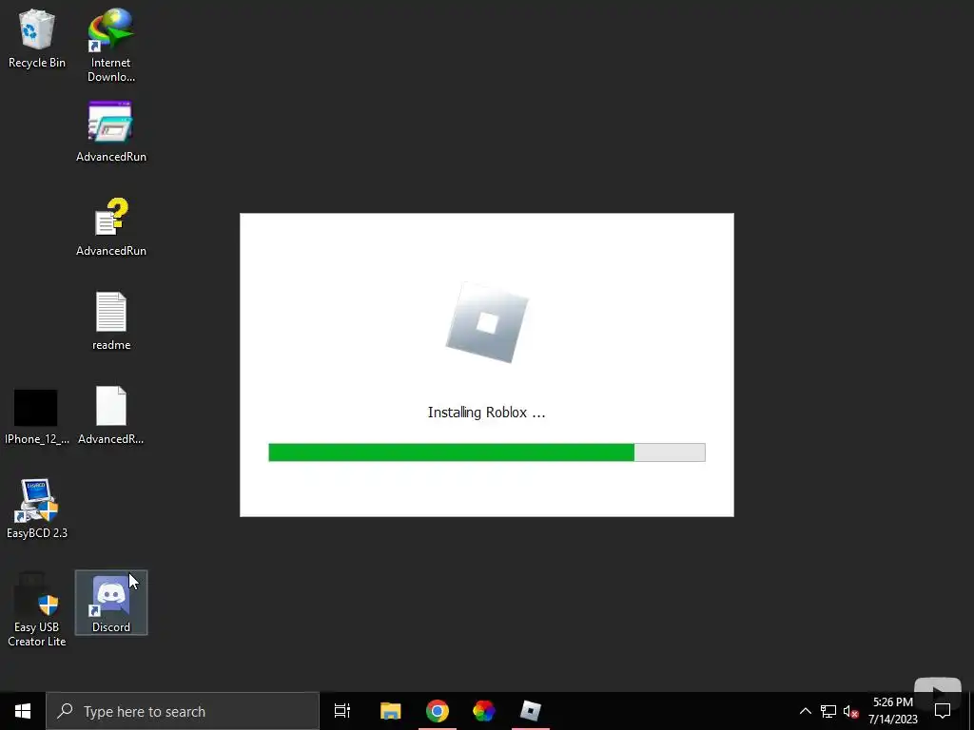Image resolution: width=974 pixels, height=730 pixels.
Task: Click the Roblox installer taskbar icon
Action: click(x=531, y=711)
